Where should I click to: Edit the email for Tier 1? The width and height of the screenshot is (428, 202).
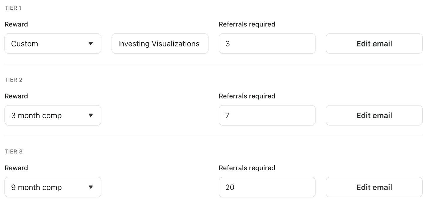click(x=374, y=44)
